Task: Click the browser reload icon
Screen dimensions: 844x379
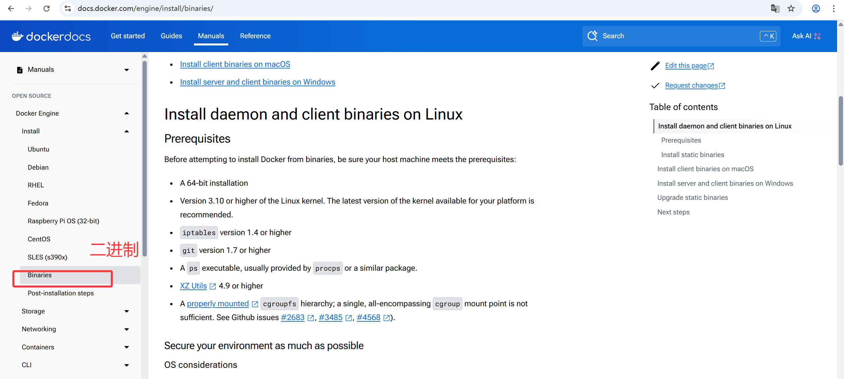Action: click(x=47, y=9)
